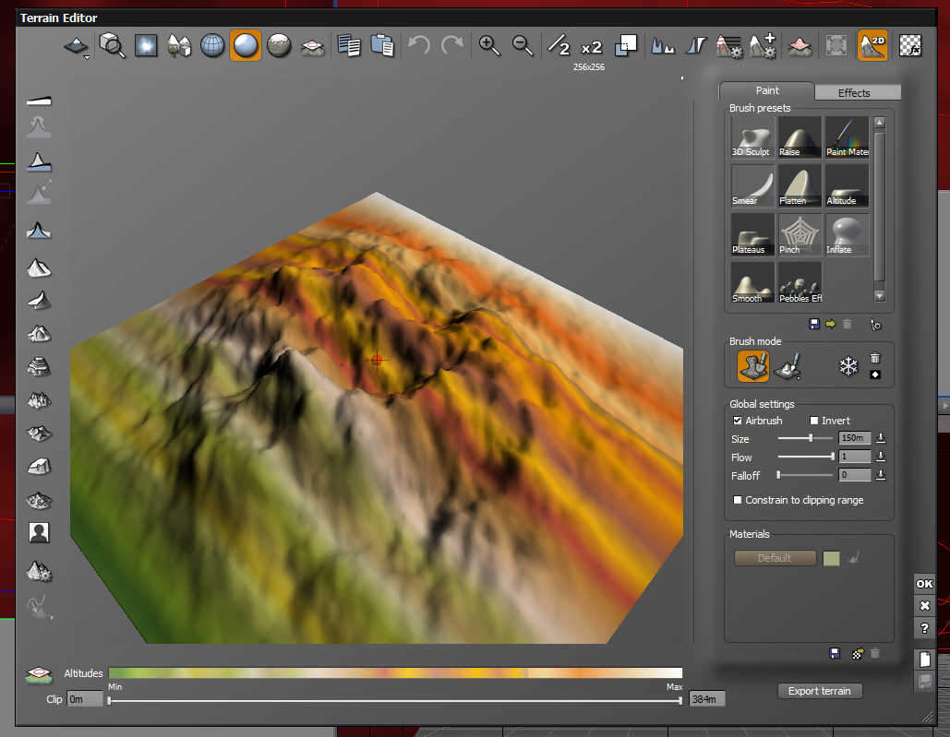950x737 pixels.
Task: Select the Paint Material brush preset
Action: pyautogui.click(x=847, y=138)
